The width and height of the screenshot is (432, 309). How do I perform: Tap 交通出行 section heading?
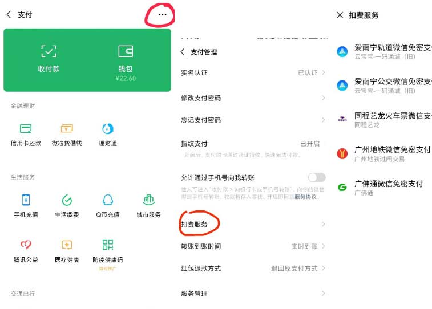click(23, 294)
